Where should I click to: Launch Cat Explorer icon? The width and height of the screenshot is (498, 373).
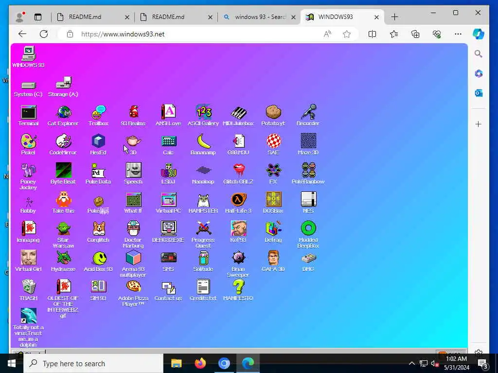click(x=63, y=116)
